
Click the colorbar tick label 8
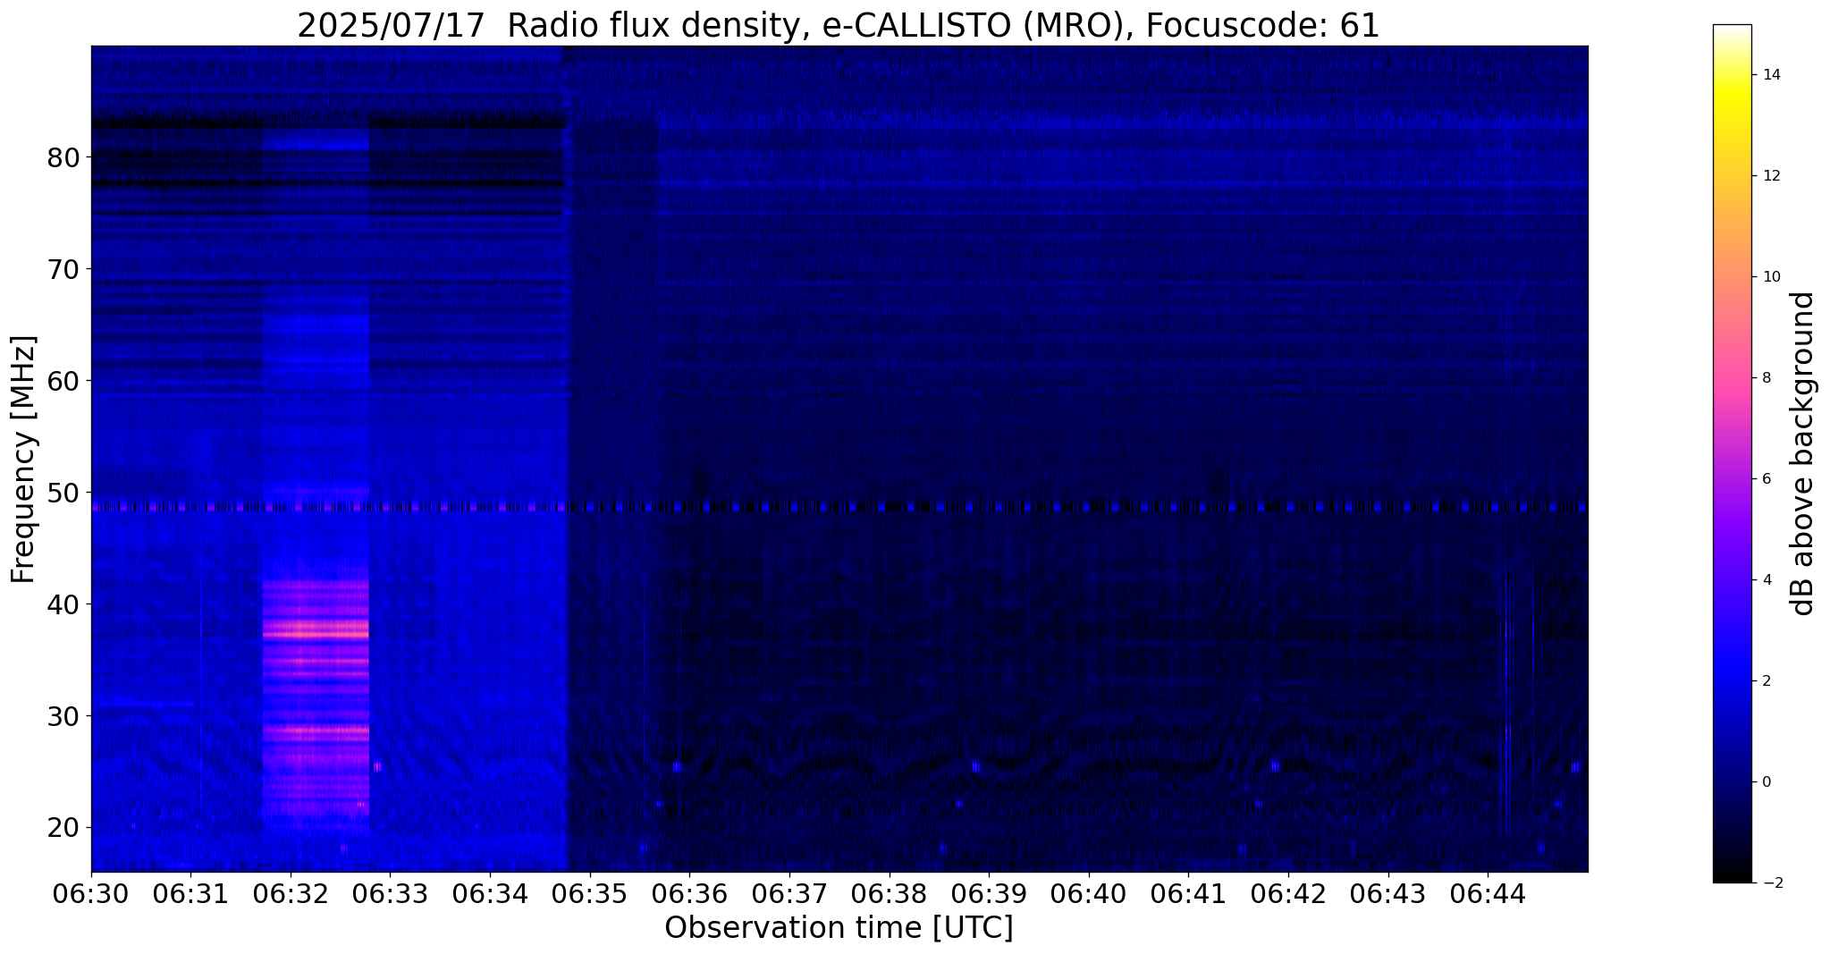point(1766,377)
